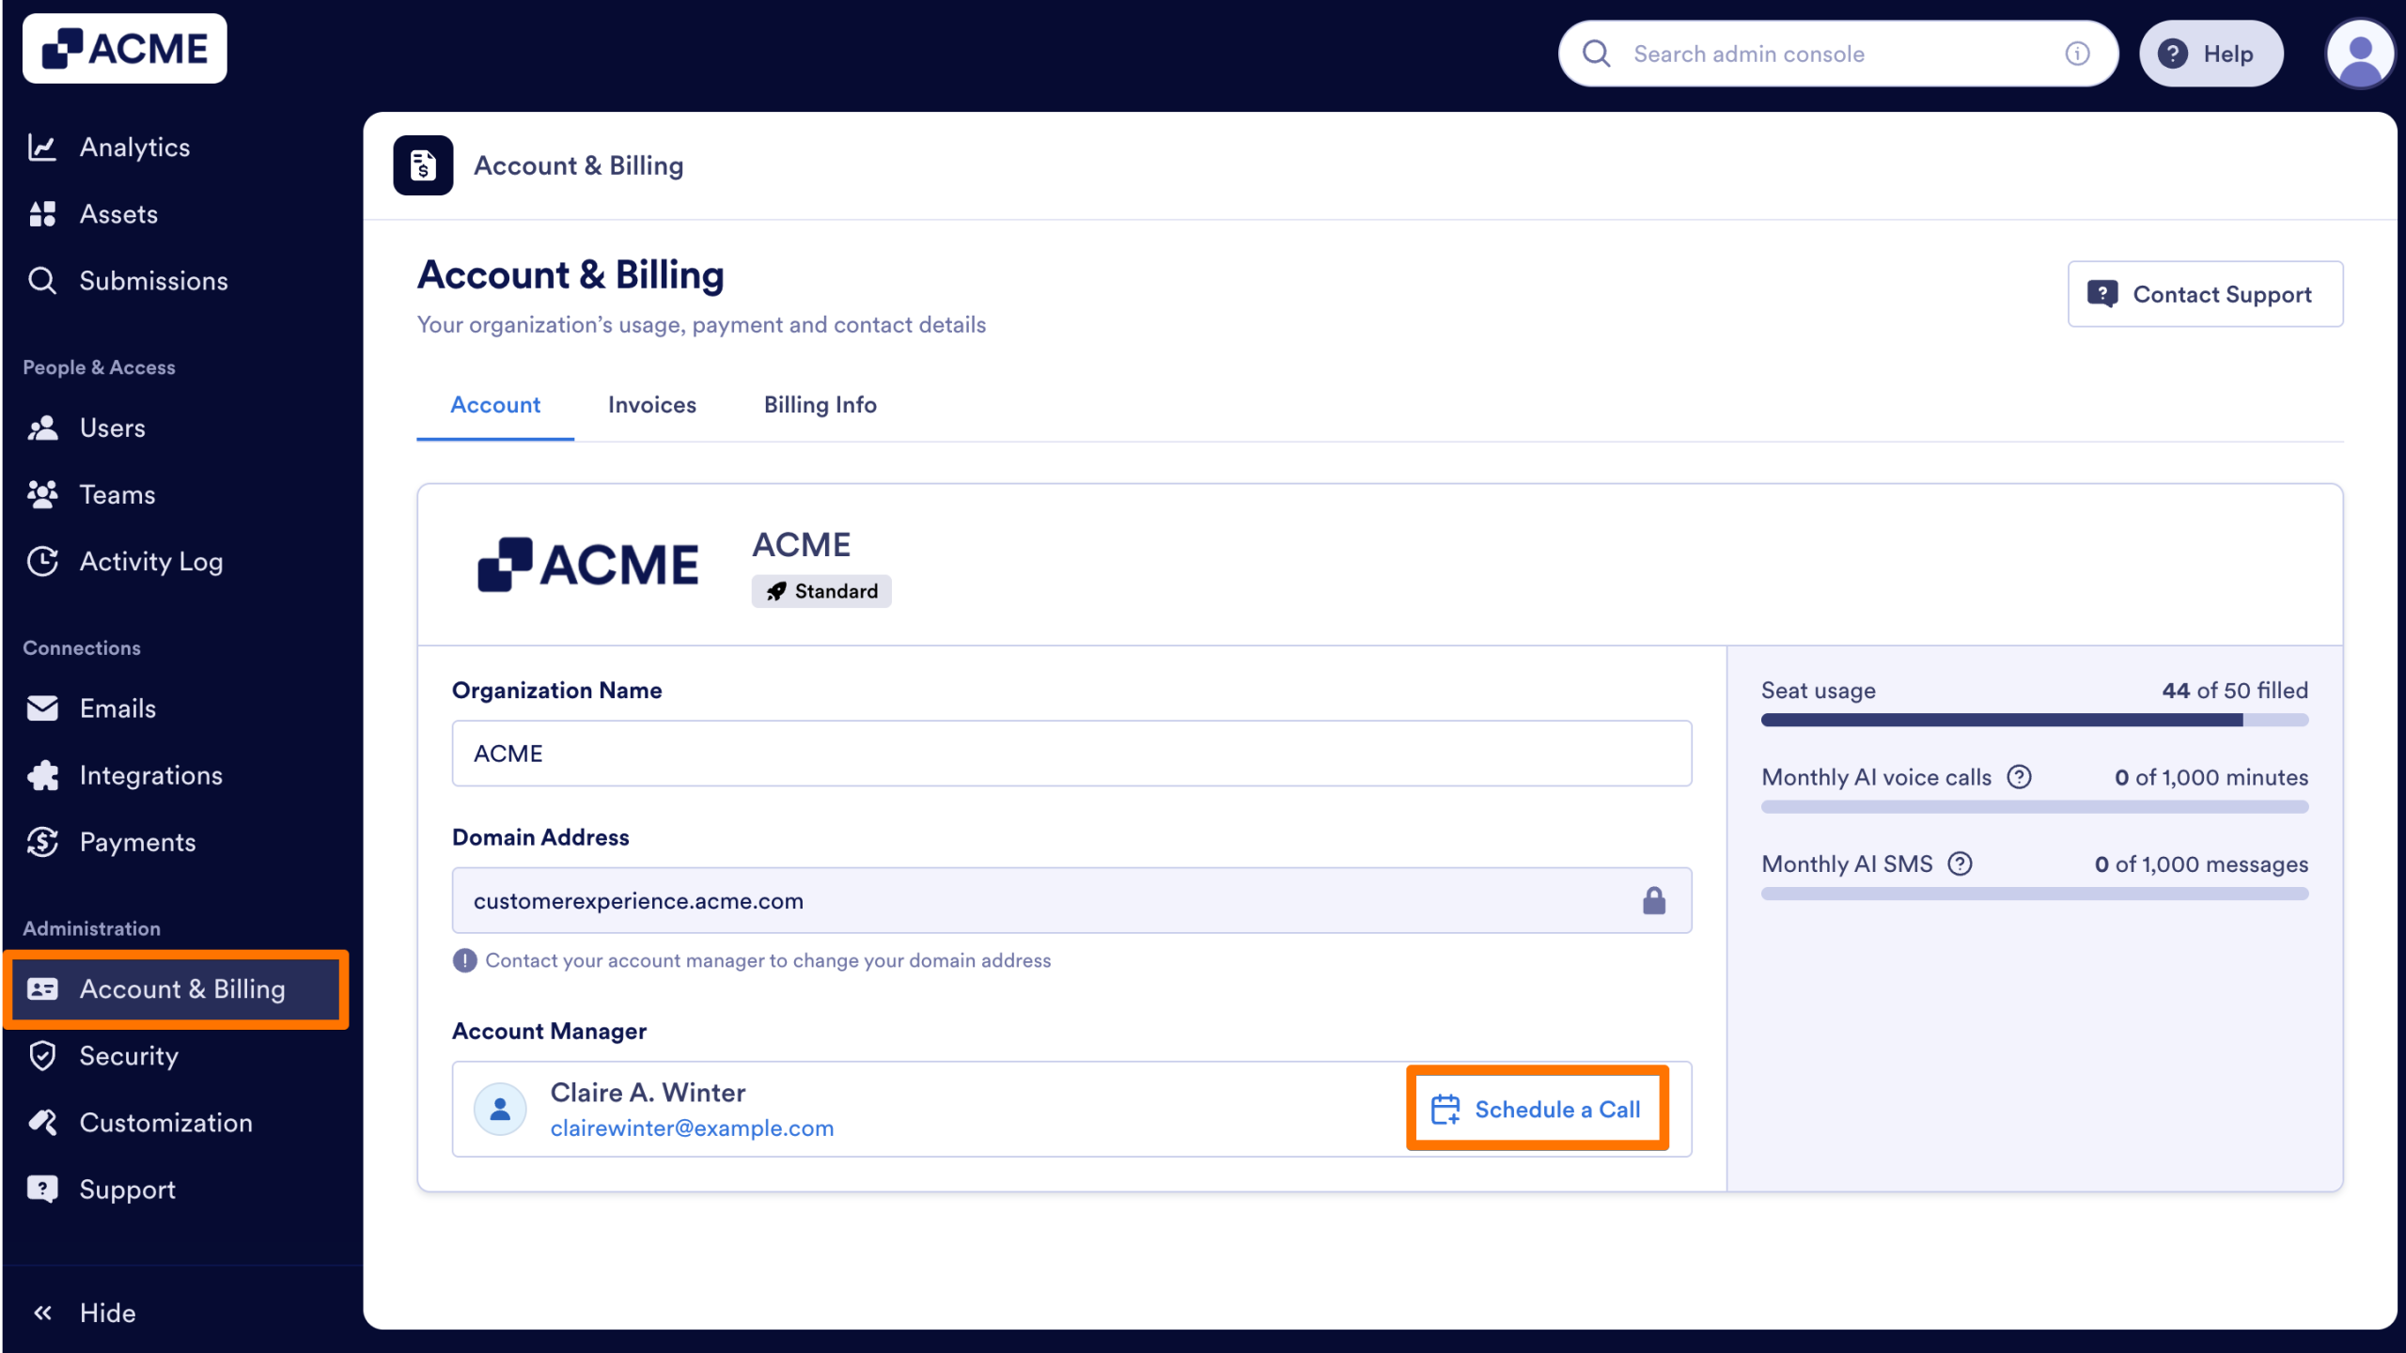Click the Monthly AI SMS progress bar
The image size is (2406, 1353).
pos(2034,893)
